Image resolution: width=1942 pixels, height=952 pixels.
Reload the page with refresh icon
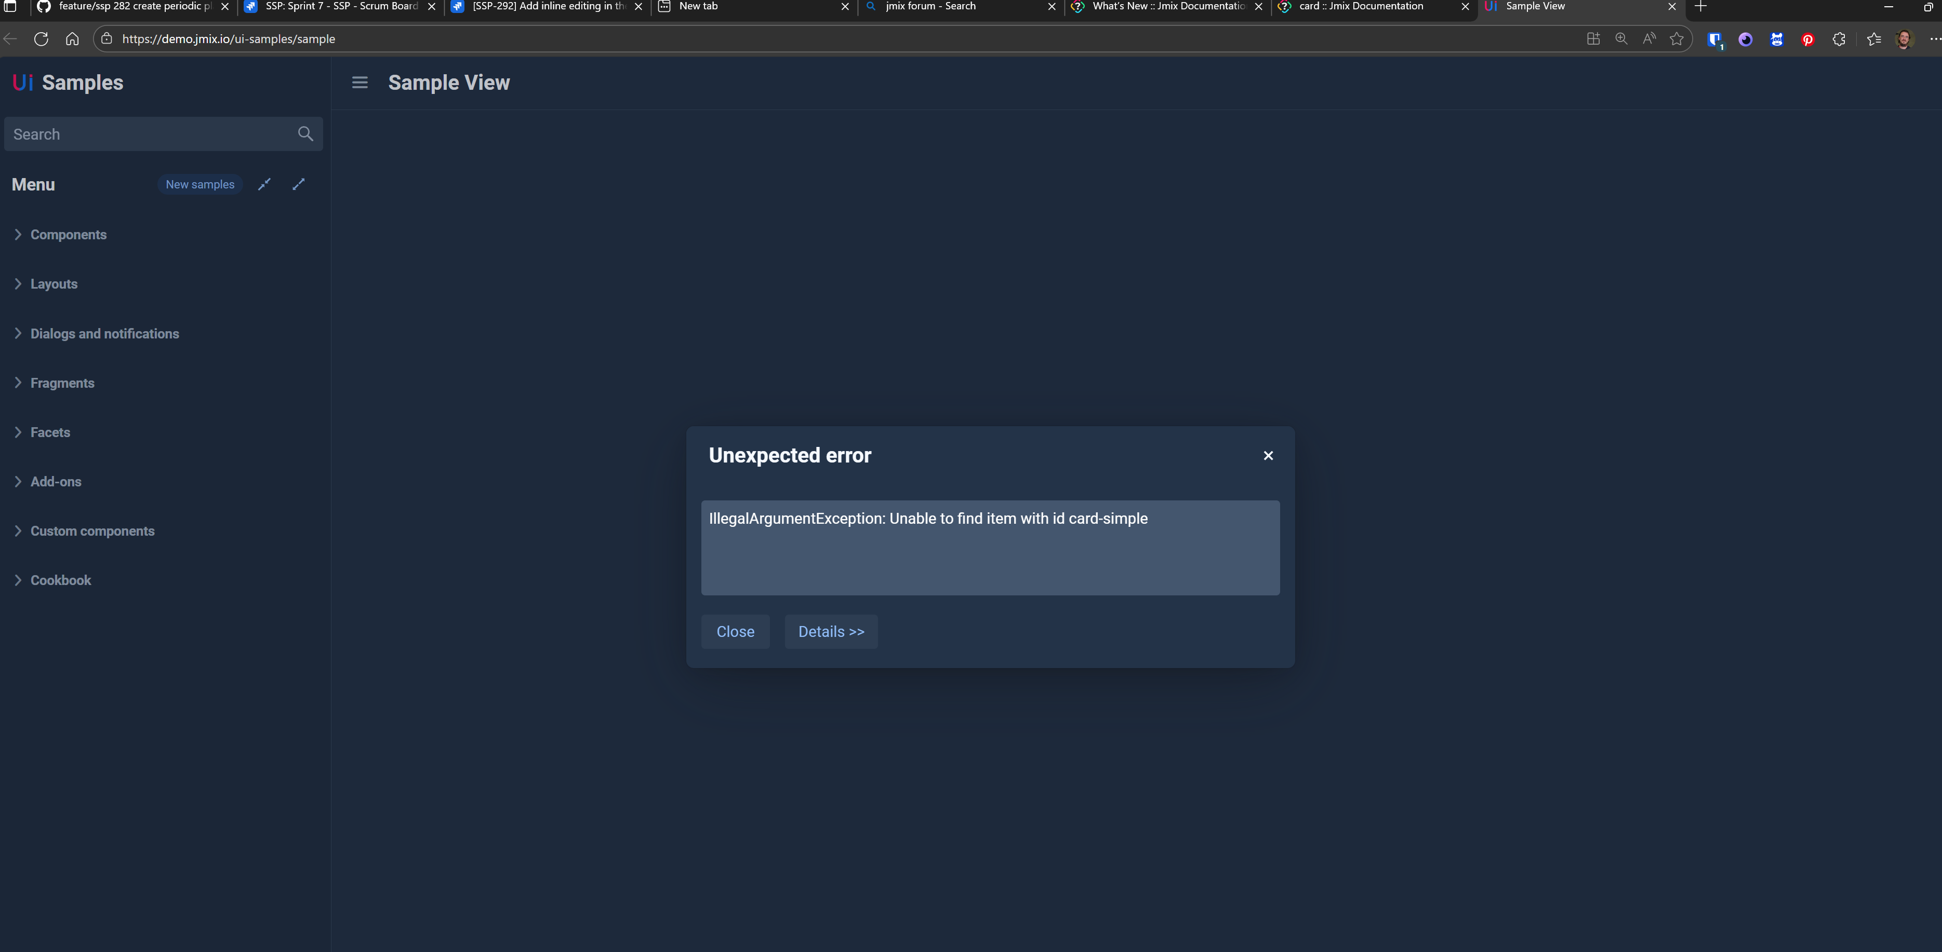point(42,39)
